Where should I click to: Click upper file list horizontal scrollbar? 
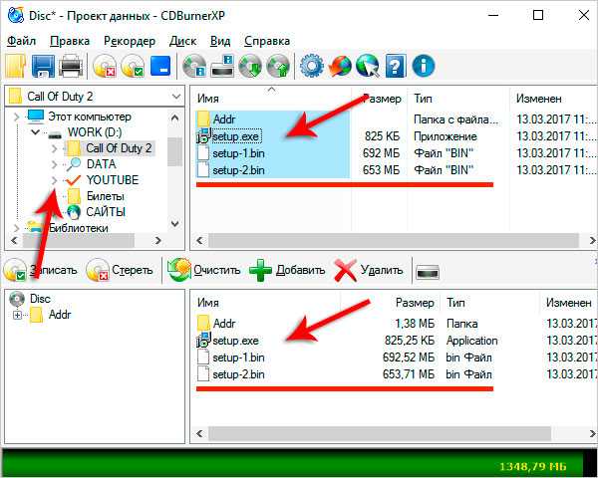pos(394,241)
